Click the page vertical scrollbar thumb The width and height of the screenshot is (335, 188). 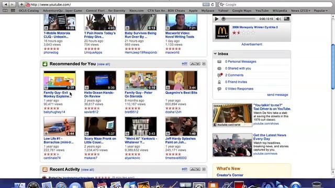pos(333,67)
